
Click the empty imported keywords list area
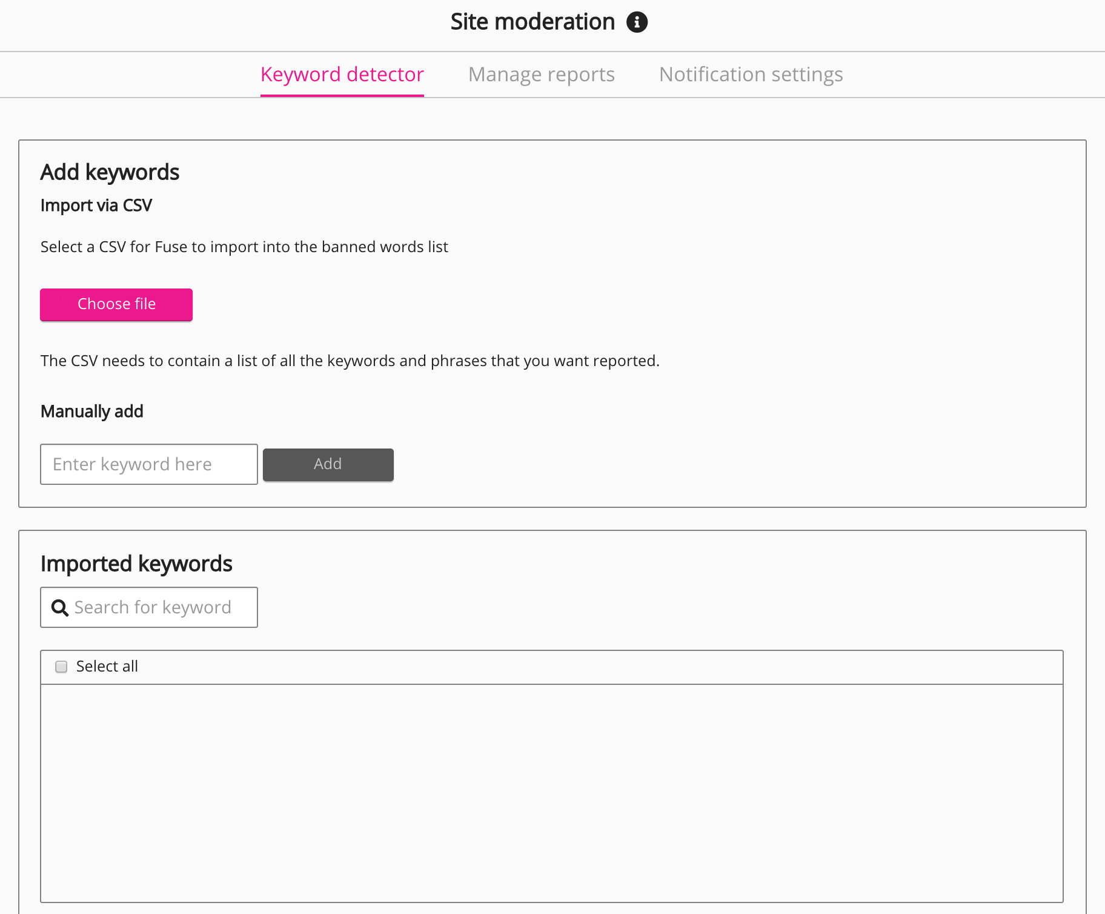(x=551, y=793)
